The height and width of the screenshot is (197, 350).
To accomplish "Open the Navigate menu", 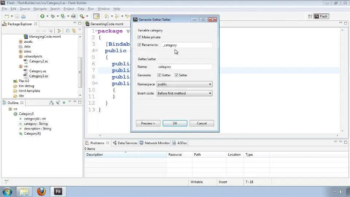I will pyautogui.click(x=40, y=9).
